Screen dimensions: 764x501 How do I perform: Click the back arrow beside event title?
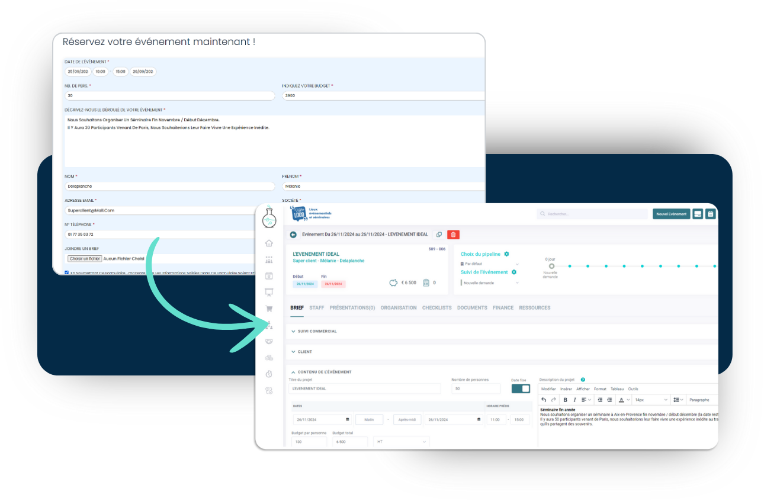tap(293, 235)
